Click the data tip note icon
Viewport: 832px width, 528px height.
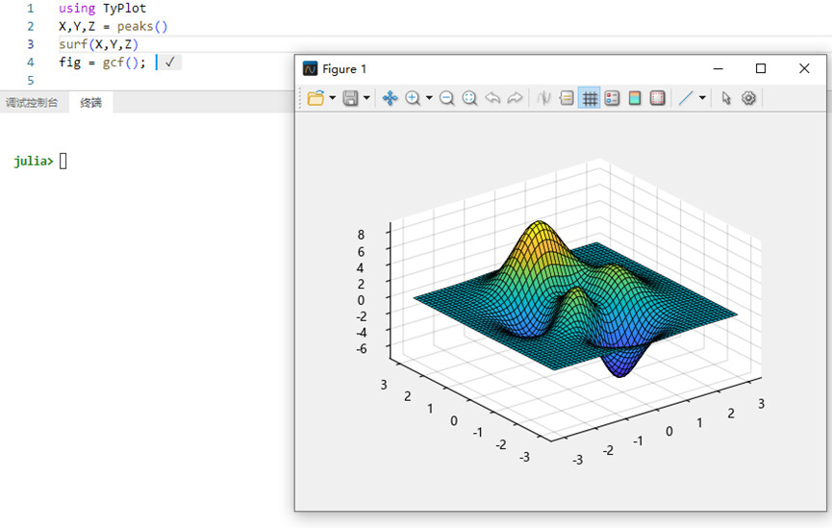coord(567,98)
